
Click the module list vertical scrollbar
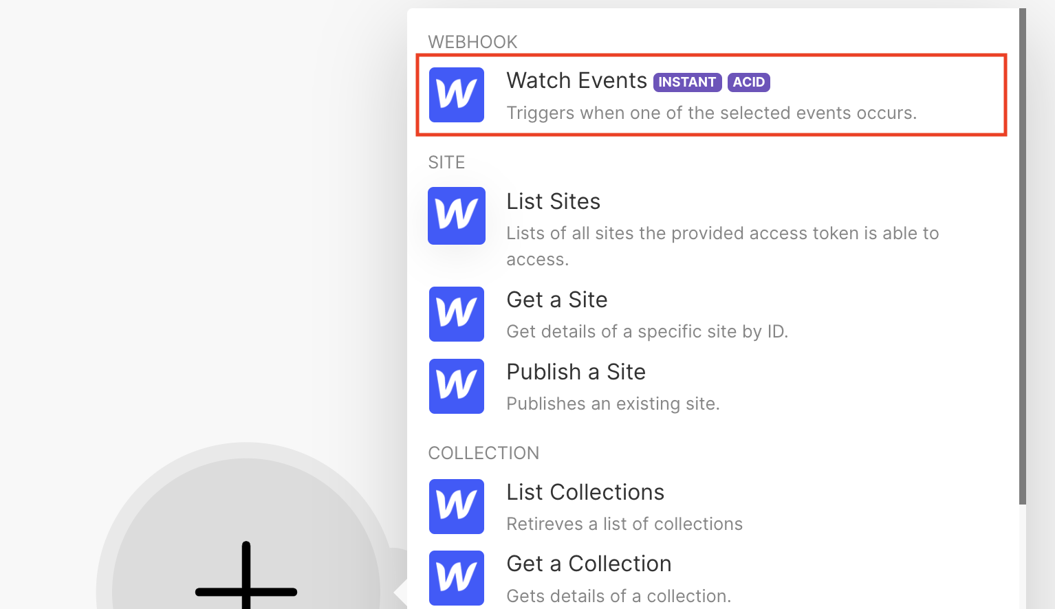(1023, 256)
